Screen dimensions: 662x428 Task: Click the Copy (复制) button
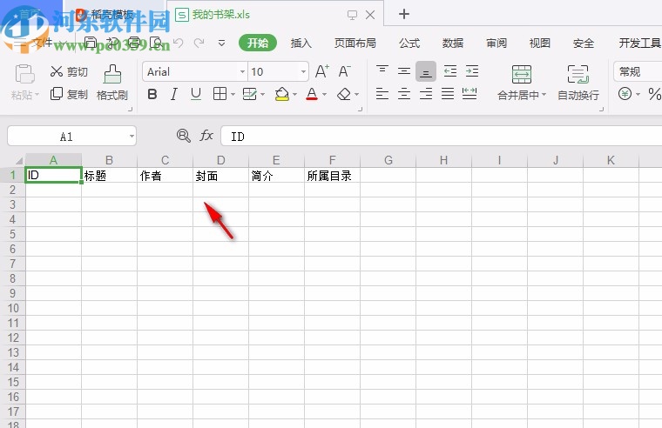69,94
